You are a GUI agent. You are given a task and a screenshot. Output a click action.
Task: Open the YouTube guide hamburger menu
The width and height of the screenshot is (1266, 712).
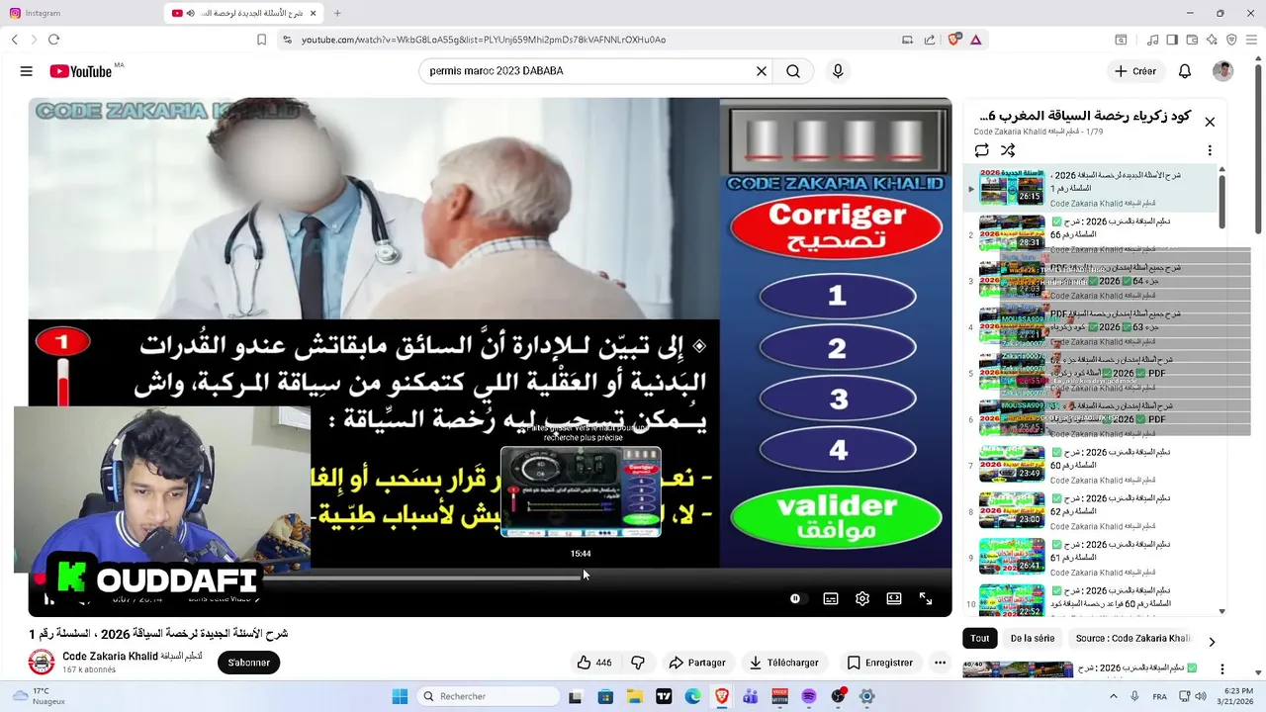27,71
